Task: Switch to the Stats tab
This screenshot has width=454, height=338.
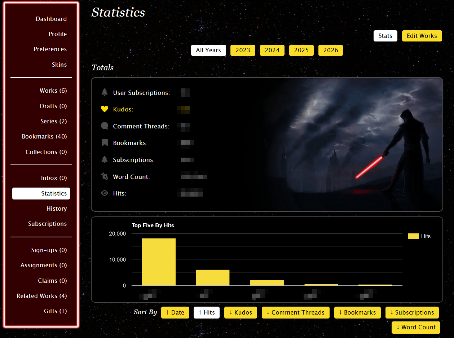Action: pos(385,36)
